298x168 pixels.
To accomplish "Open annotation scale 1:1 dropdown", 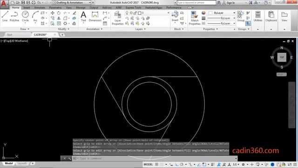I will 236,164.
